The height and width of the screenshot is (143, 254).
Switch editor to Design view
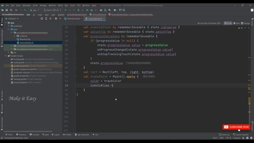coord(245,23)
